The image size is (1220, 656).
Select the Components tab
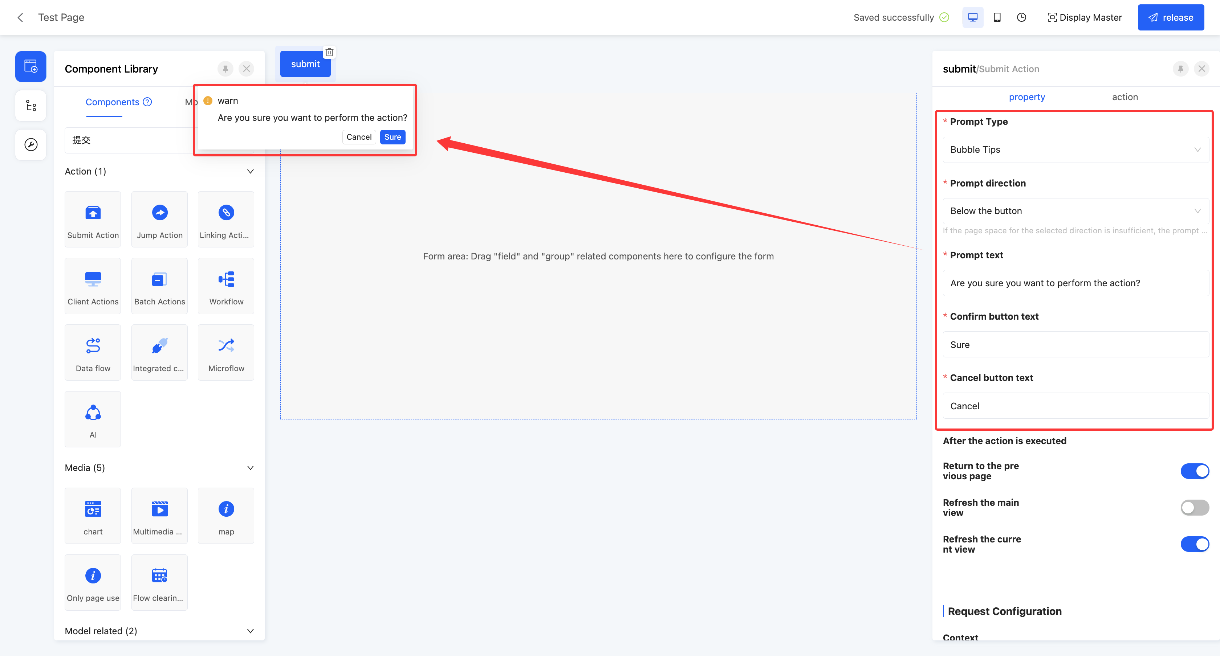tap(113, 102)
